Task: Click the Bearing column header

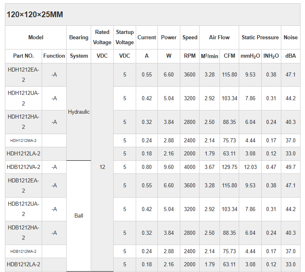Action: [78, 37]
